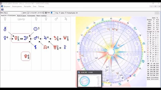161x90 pixels.
Task: Click the Mars column header
Action: [x=56, y=19]
